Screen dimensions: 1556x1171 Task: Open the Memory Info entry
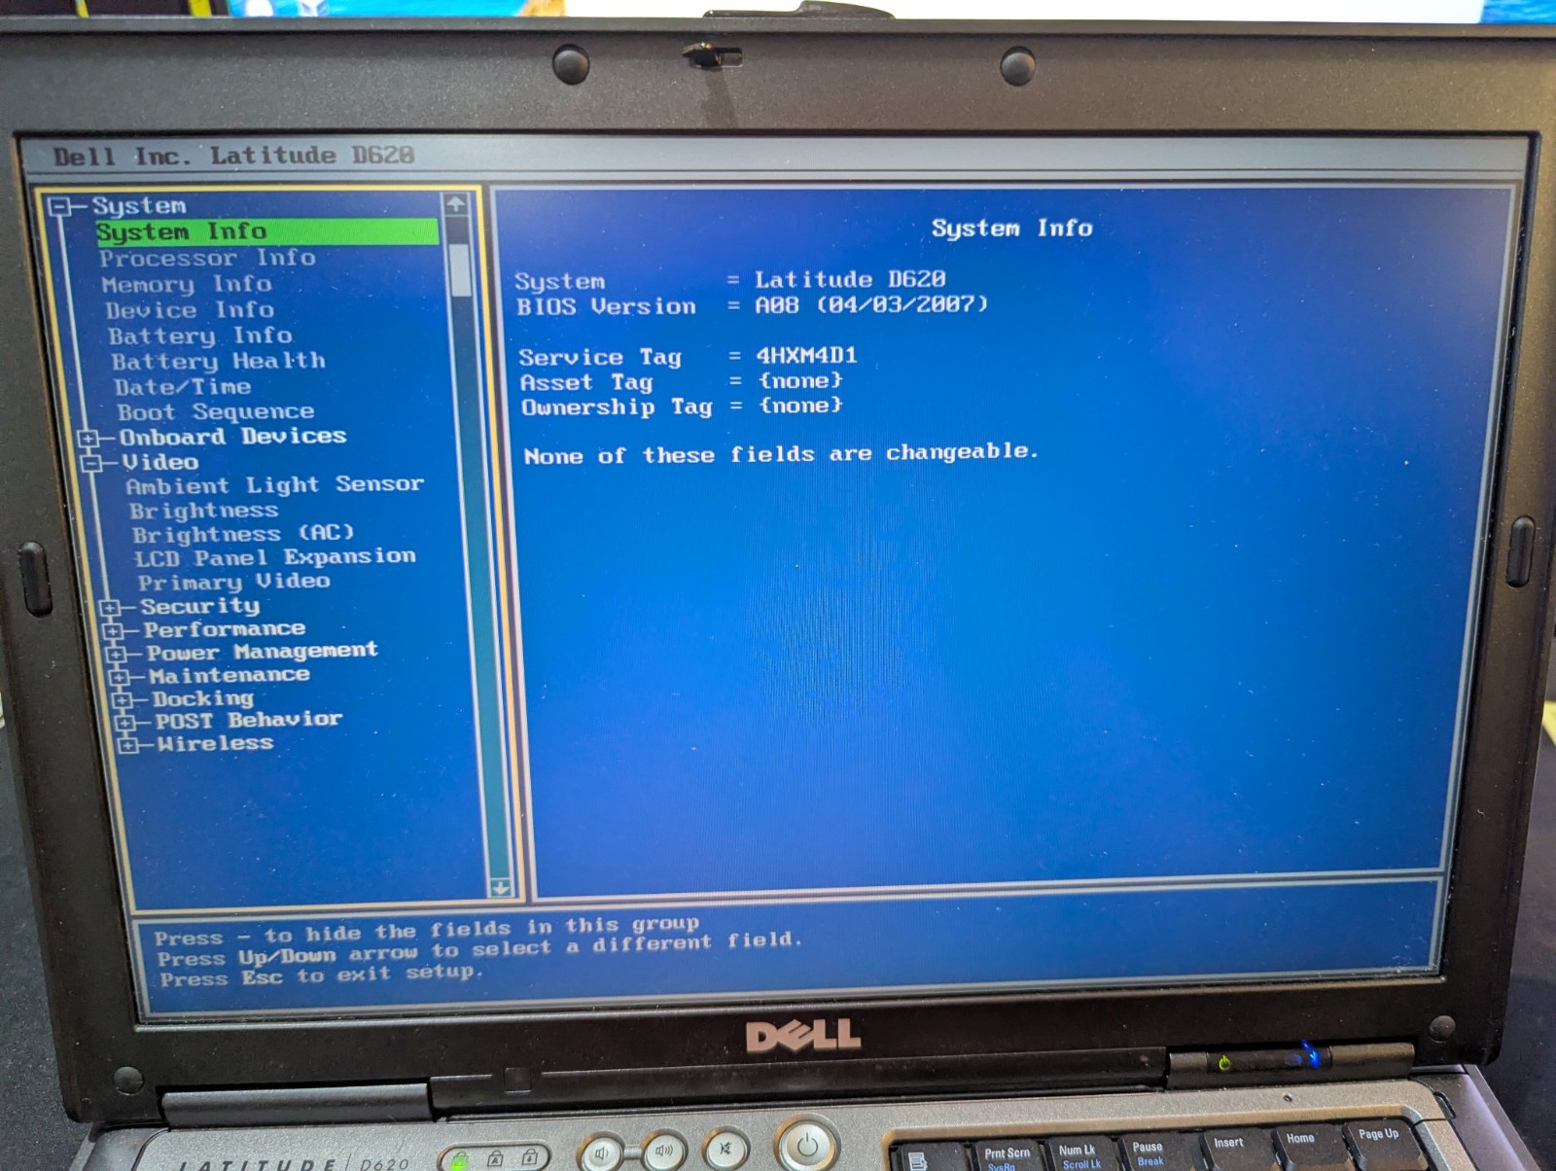187,285
